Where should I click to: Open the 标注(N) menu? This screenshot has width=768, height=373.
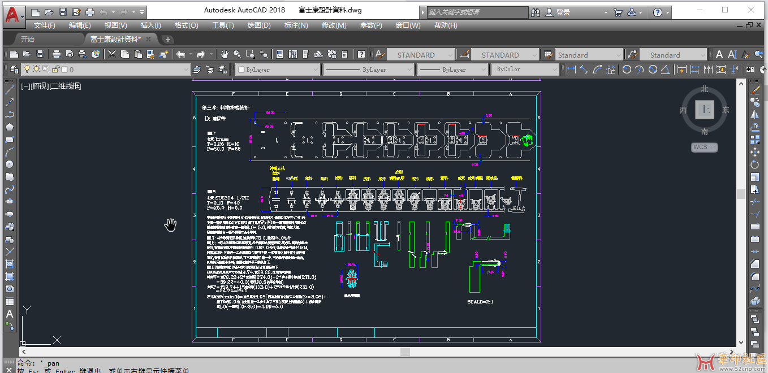click(296, 25)
